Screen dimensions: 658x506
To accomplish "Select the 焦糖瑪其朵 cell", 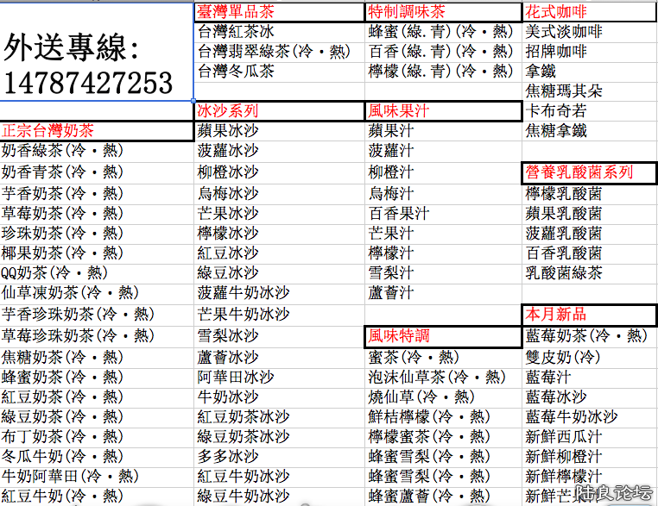I will tap(564, 91).
